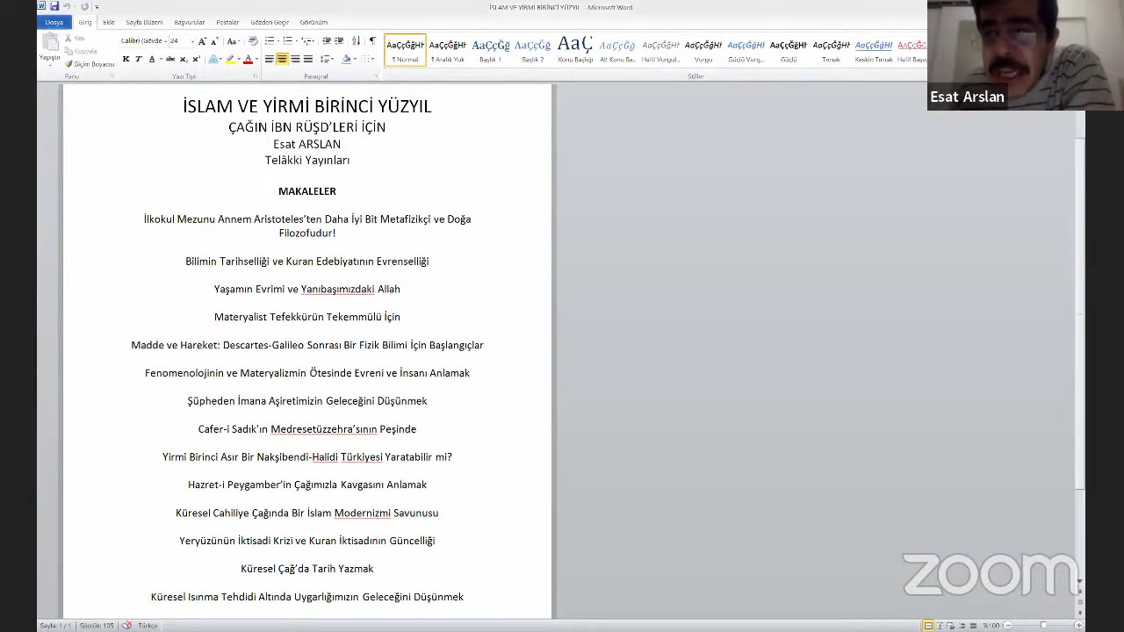Switch to the Ekle ribbon tab
This screenshot has height=632, width=1124.
click(x=109, y=22)
